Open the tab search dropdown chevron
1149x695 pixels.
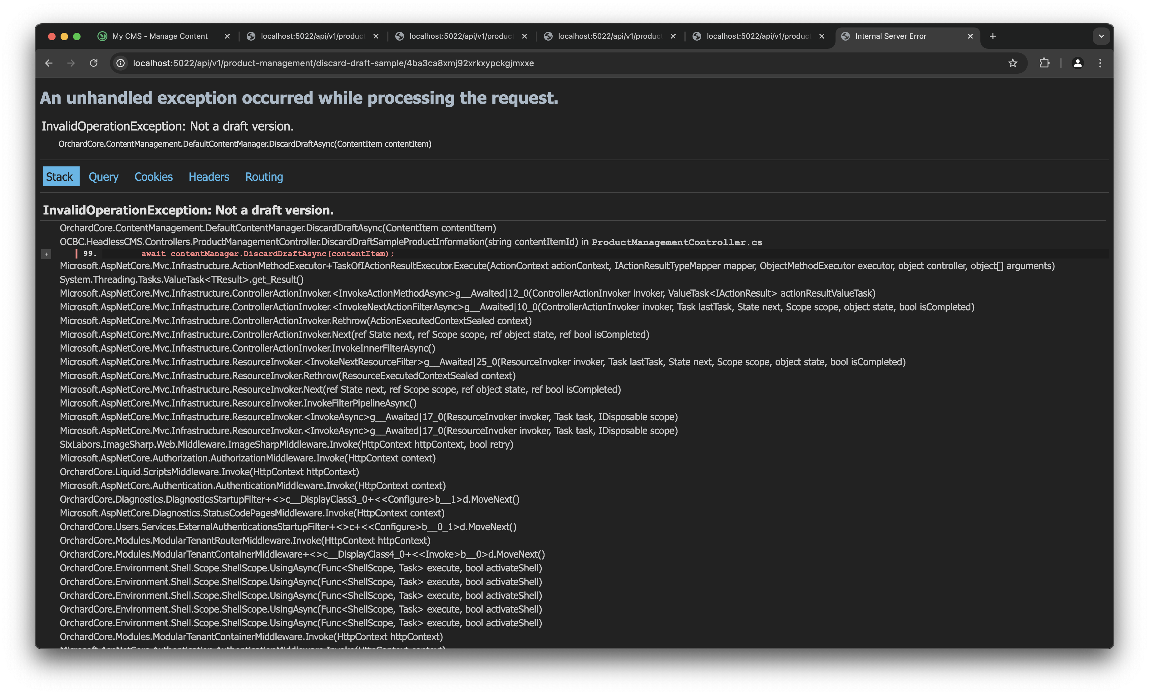(x=1101, y=37)
